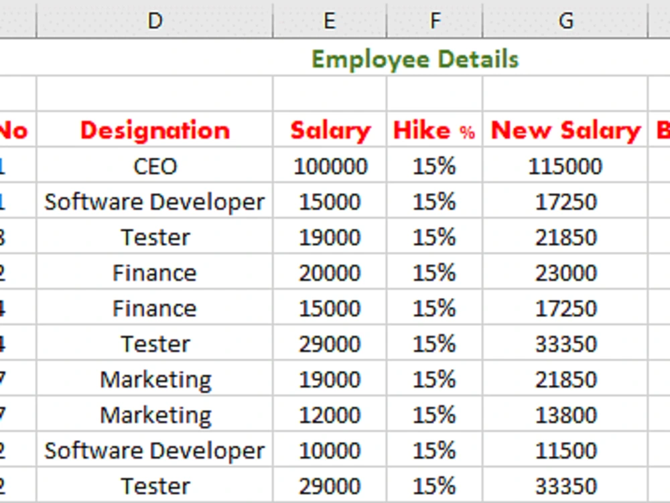This screenshot has height=503, width=670.
Task: Select column F header
Action: (x=435, y=20)
